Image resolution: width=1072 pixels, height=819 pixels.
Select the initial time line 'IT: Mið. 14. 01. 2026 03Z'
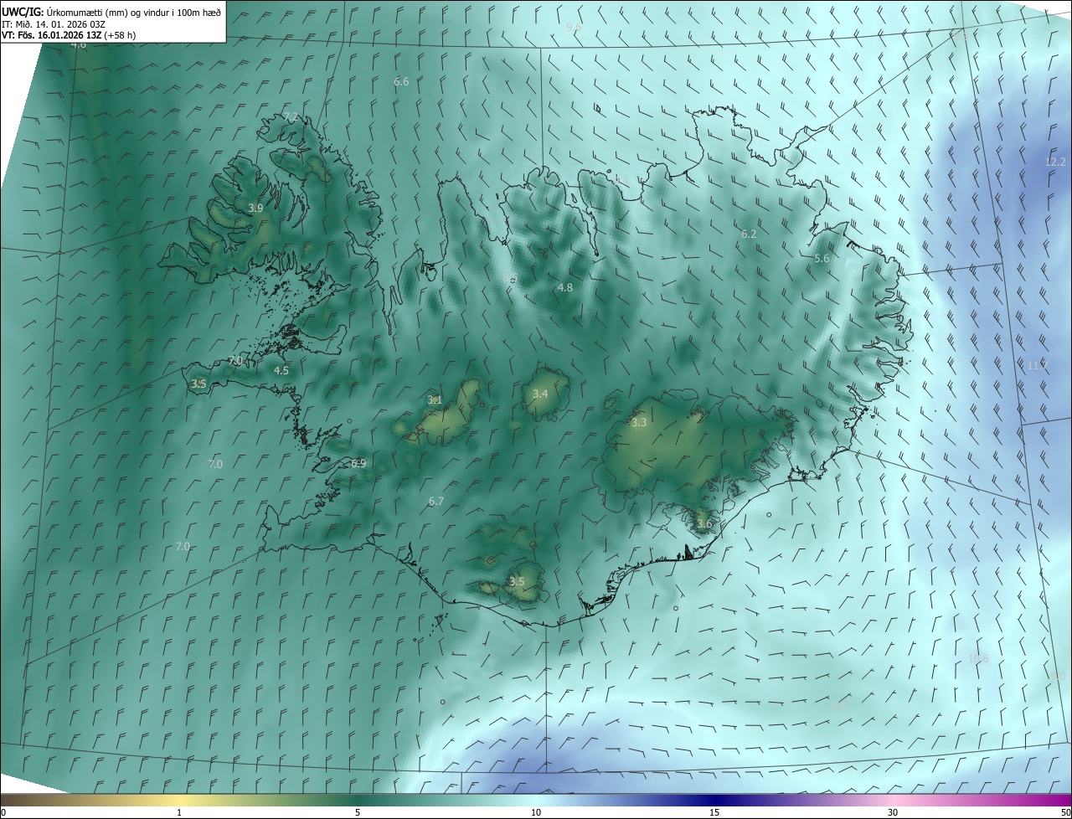[x=53, y=23]
